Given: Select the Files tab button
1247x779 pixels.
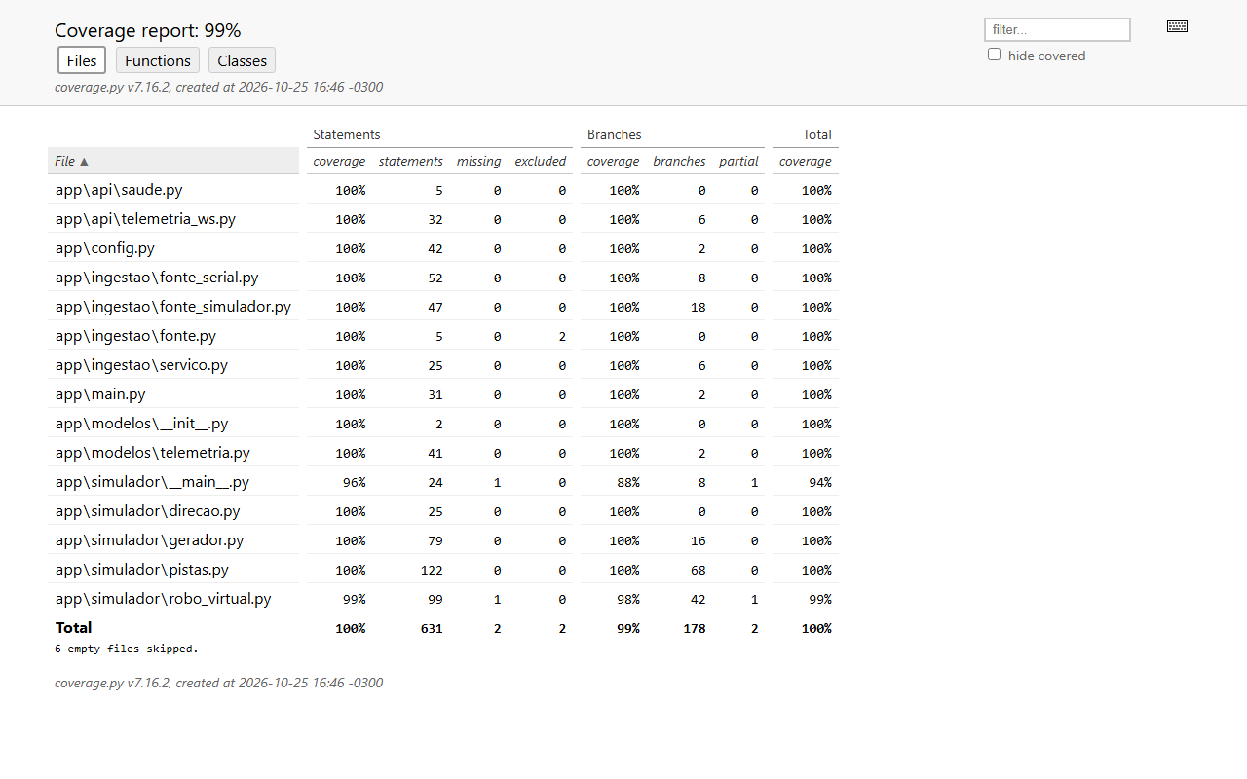Looking at the screenshot, I should [82, 60].
